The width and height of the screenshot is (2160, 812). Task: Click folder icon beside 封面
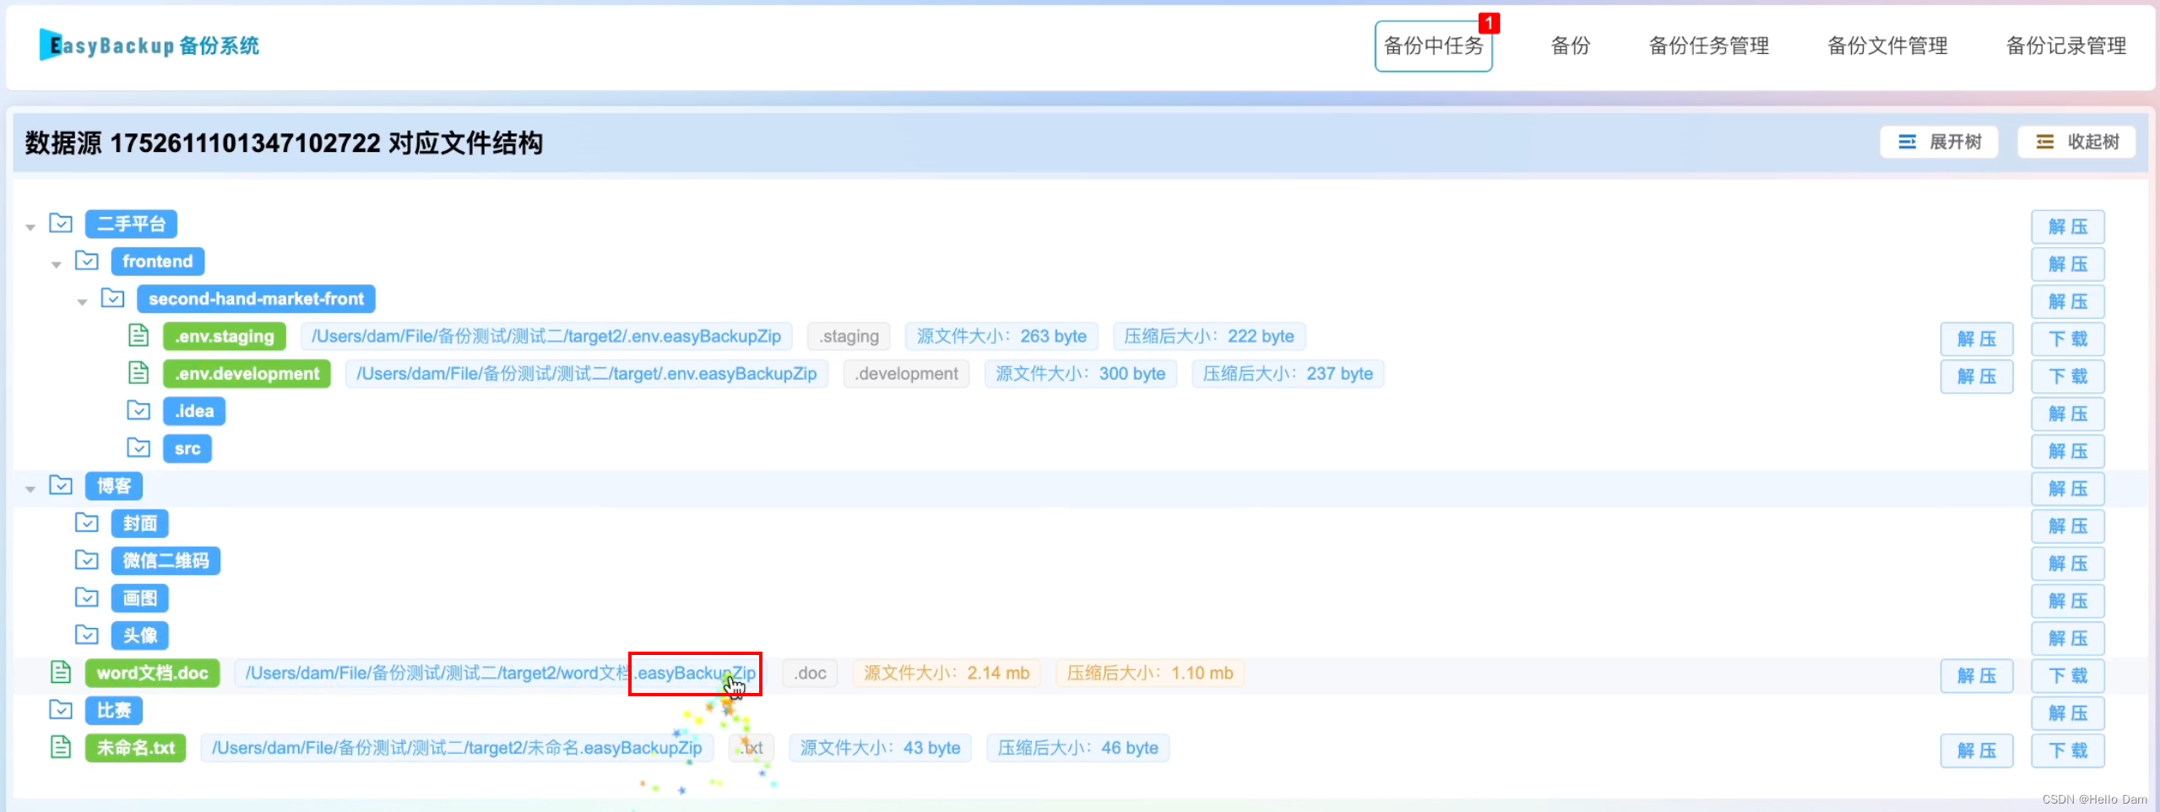click(x=87, y=522)
